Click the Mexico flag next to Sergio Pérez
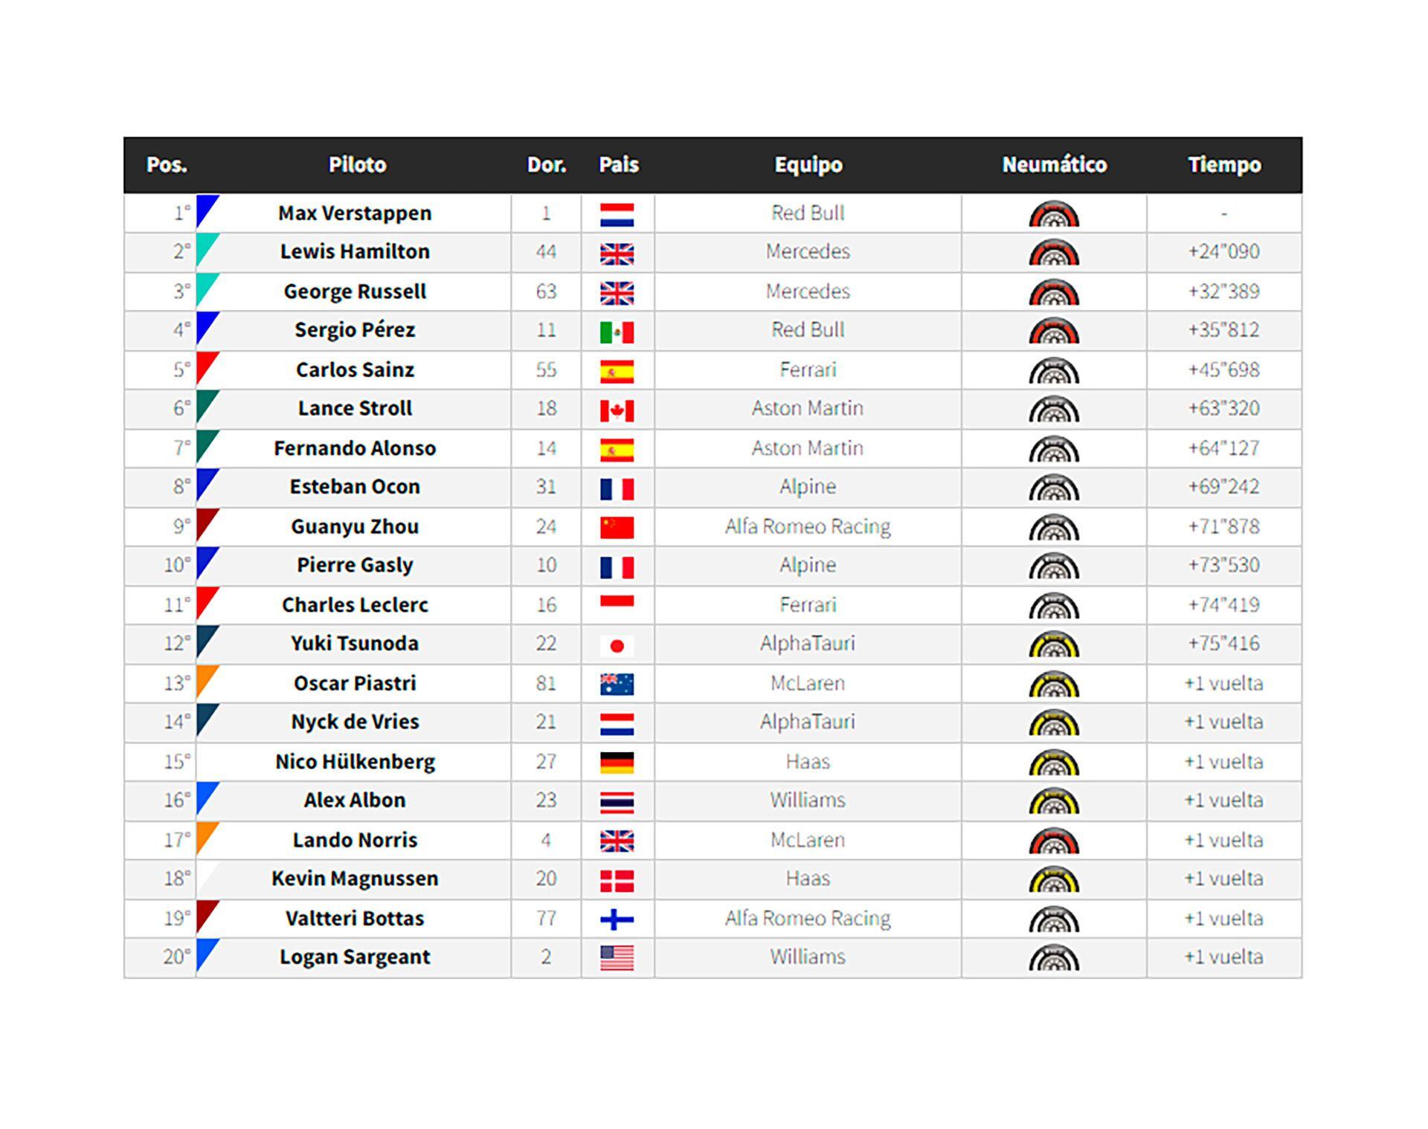The width and height of the screenshot is (1428, 1129). pyautogui.click(x=617, y=332)
